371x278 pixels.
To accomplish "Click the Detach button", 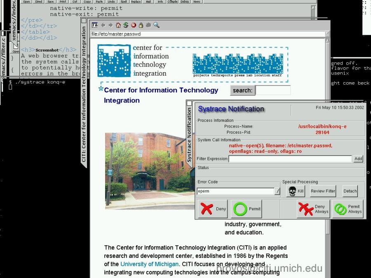I will [x=350, y=191].
